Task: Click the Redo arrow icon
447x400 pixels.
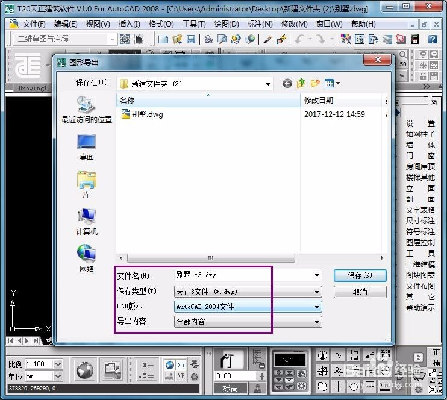Action: [x=321, y=39]
